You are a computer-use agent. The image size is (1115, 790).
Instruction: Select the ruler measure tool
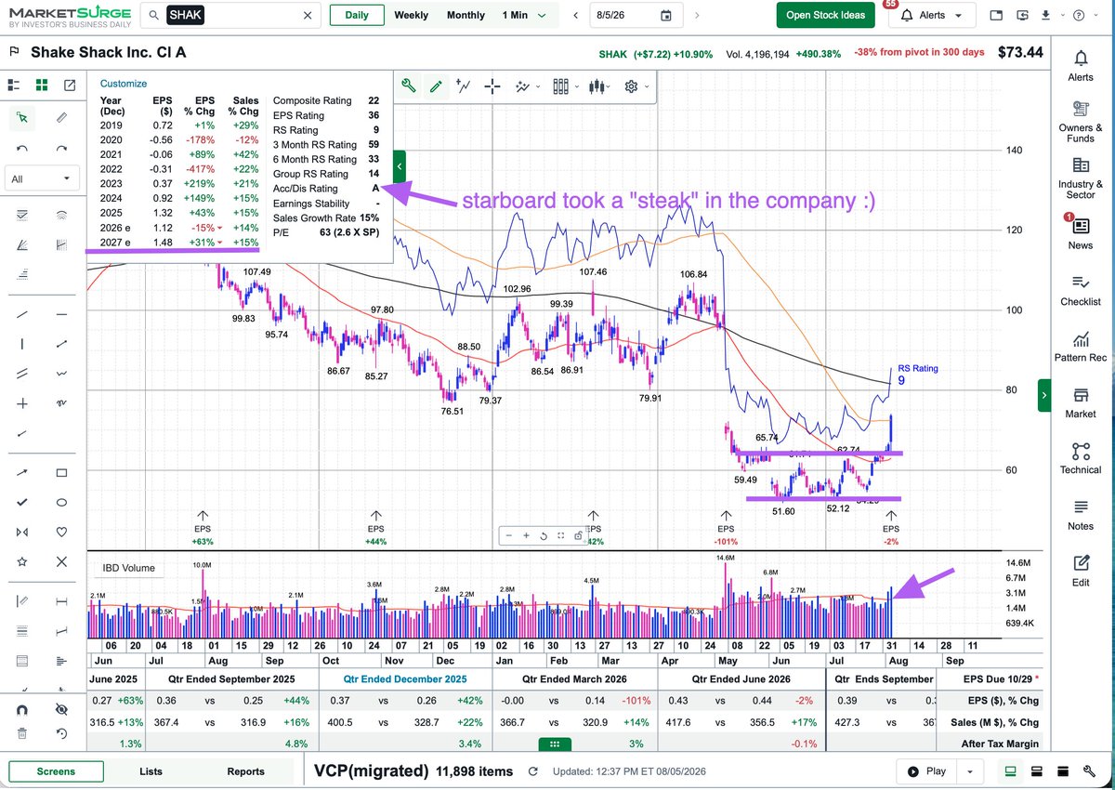tap(61, 118)
